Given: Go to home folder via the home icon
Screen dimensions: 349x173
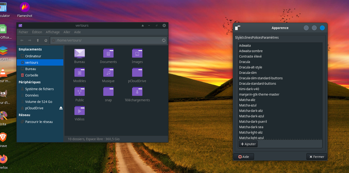Looking at the screenshot, I should click(x=46, y=40).
